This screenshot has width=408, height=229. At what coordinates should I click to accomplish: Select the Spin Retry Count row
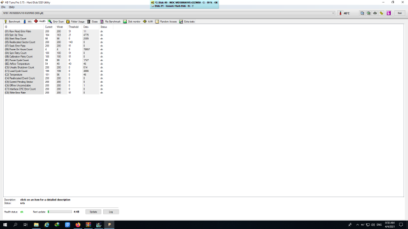pyautogui.click(x=59, y=53)
